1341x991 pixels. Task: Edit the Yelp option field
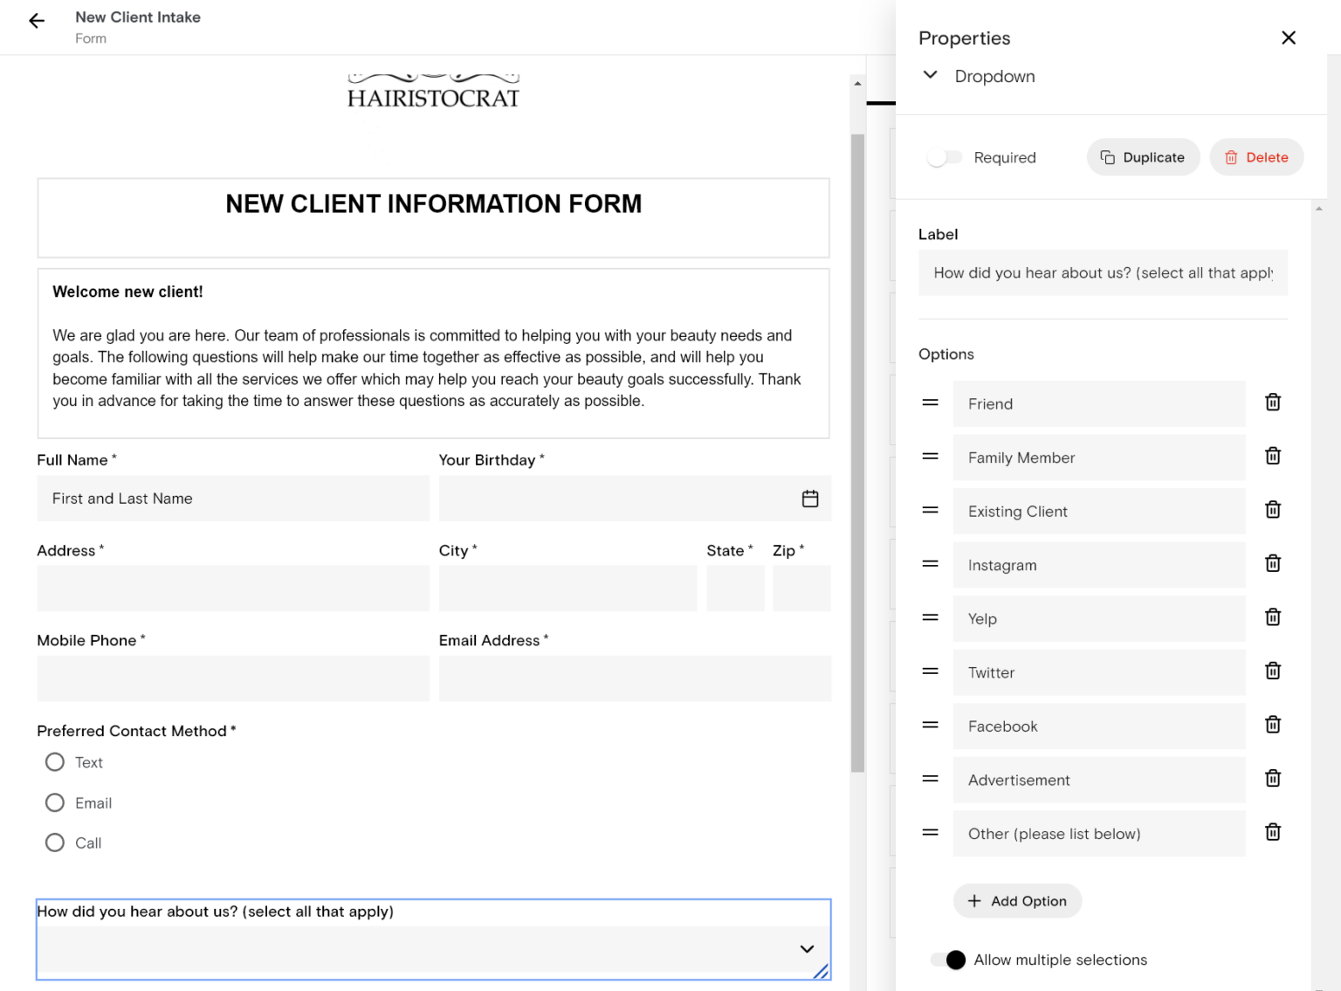pos(1099,619)
